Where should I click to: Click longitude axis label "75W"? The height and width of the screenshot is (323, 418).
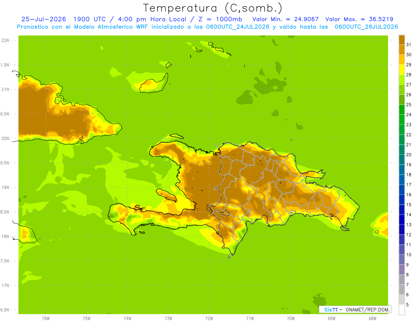tap(87, 318)
